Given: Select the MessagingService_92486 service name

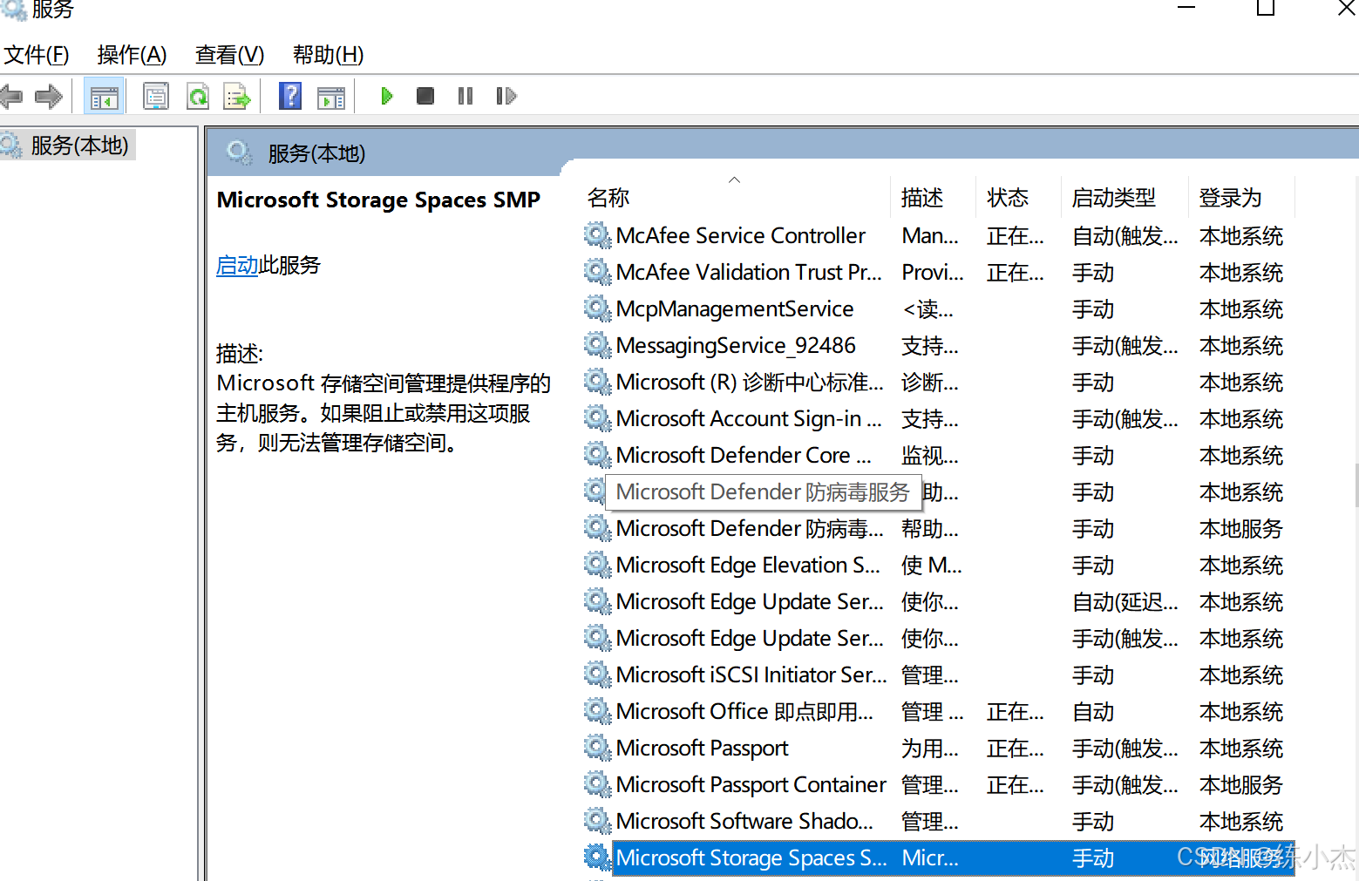Looking at the screenshot, I should (x=736, y=346).
